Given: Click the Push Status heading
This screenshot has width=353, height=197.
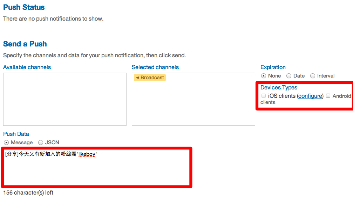Looking at the screenshot, I should click(24, 7).
